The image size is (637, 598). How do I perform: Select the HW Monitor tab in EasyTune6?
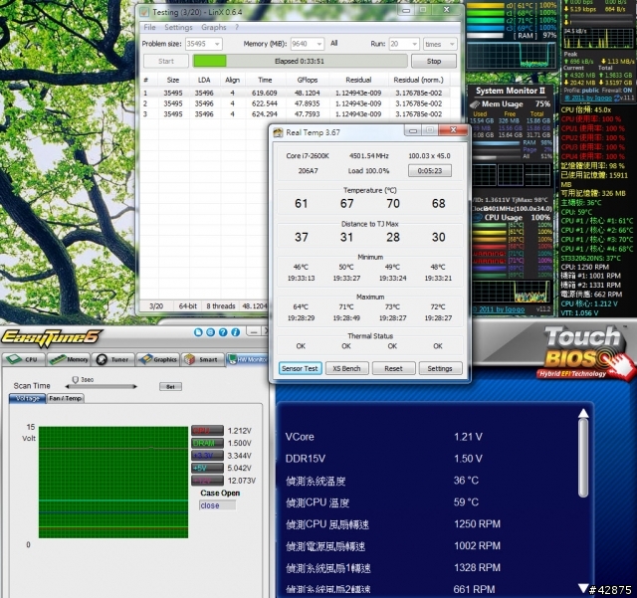tap(247, 359)
